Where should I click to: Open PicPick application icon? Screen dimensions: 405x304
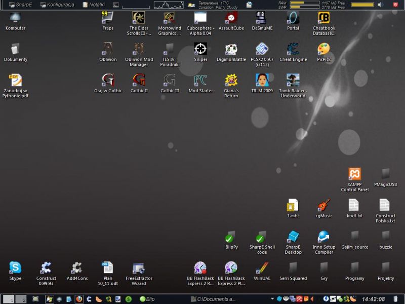[323, 53]
